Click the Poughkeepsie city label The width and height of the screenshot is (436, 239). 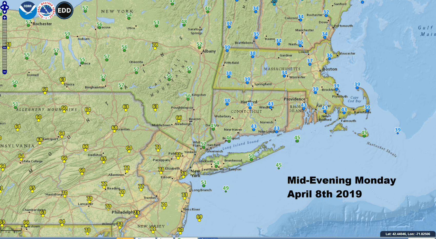click(182, 108)
